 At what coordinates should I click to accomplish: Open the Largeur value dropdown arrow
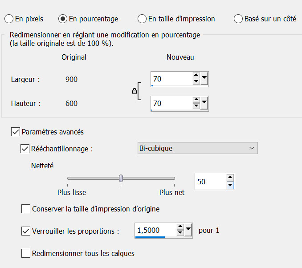pyautogui.click(x=204, y=79)
